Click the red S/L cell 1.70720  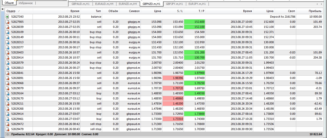pyautogui.click(x=173, y=88)
